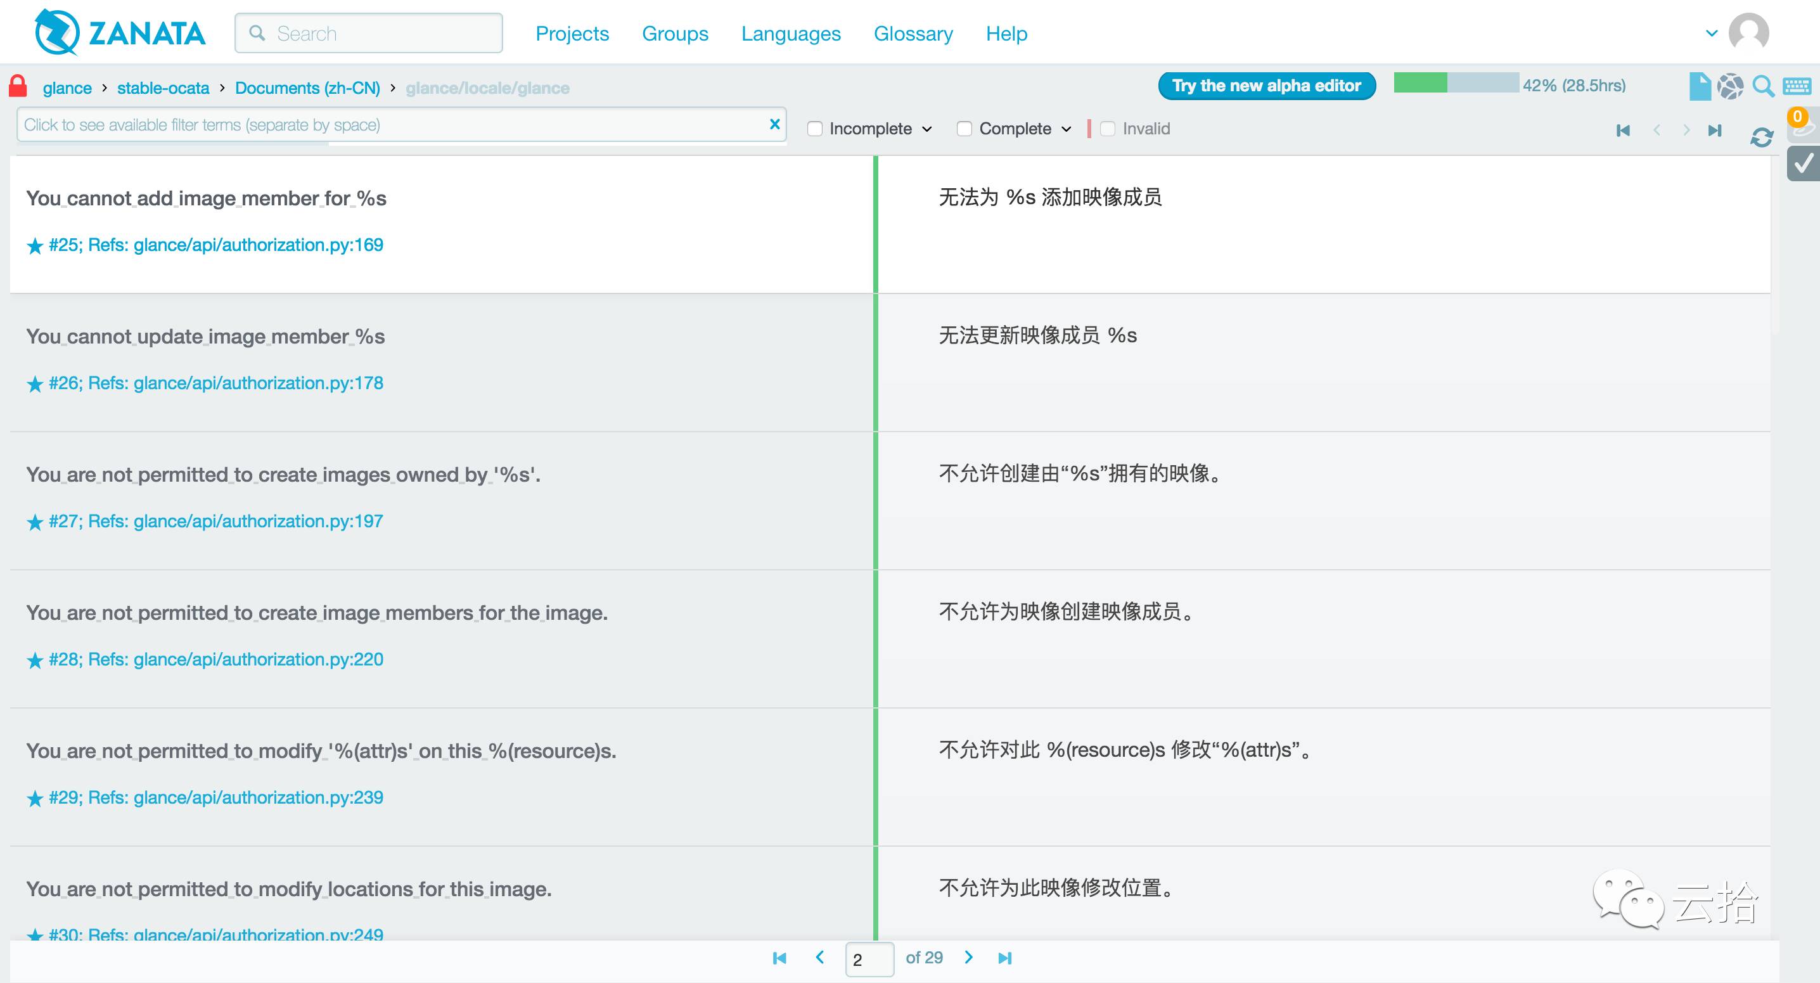
Task: Enable the Complete filter checkbox
Action: pos(964,129)
